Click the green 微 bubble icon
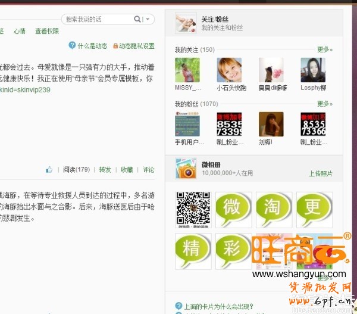Viewport: 357px width, 314px height. tap(233, 209)
